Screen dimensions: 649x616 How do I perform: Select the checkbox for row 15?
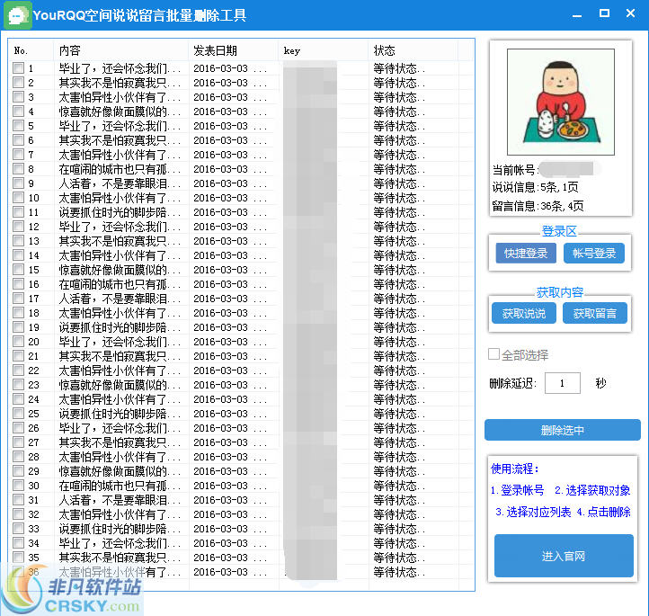point(18,270)
